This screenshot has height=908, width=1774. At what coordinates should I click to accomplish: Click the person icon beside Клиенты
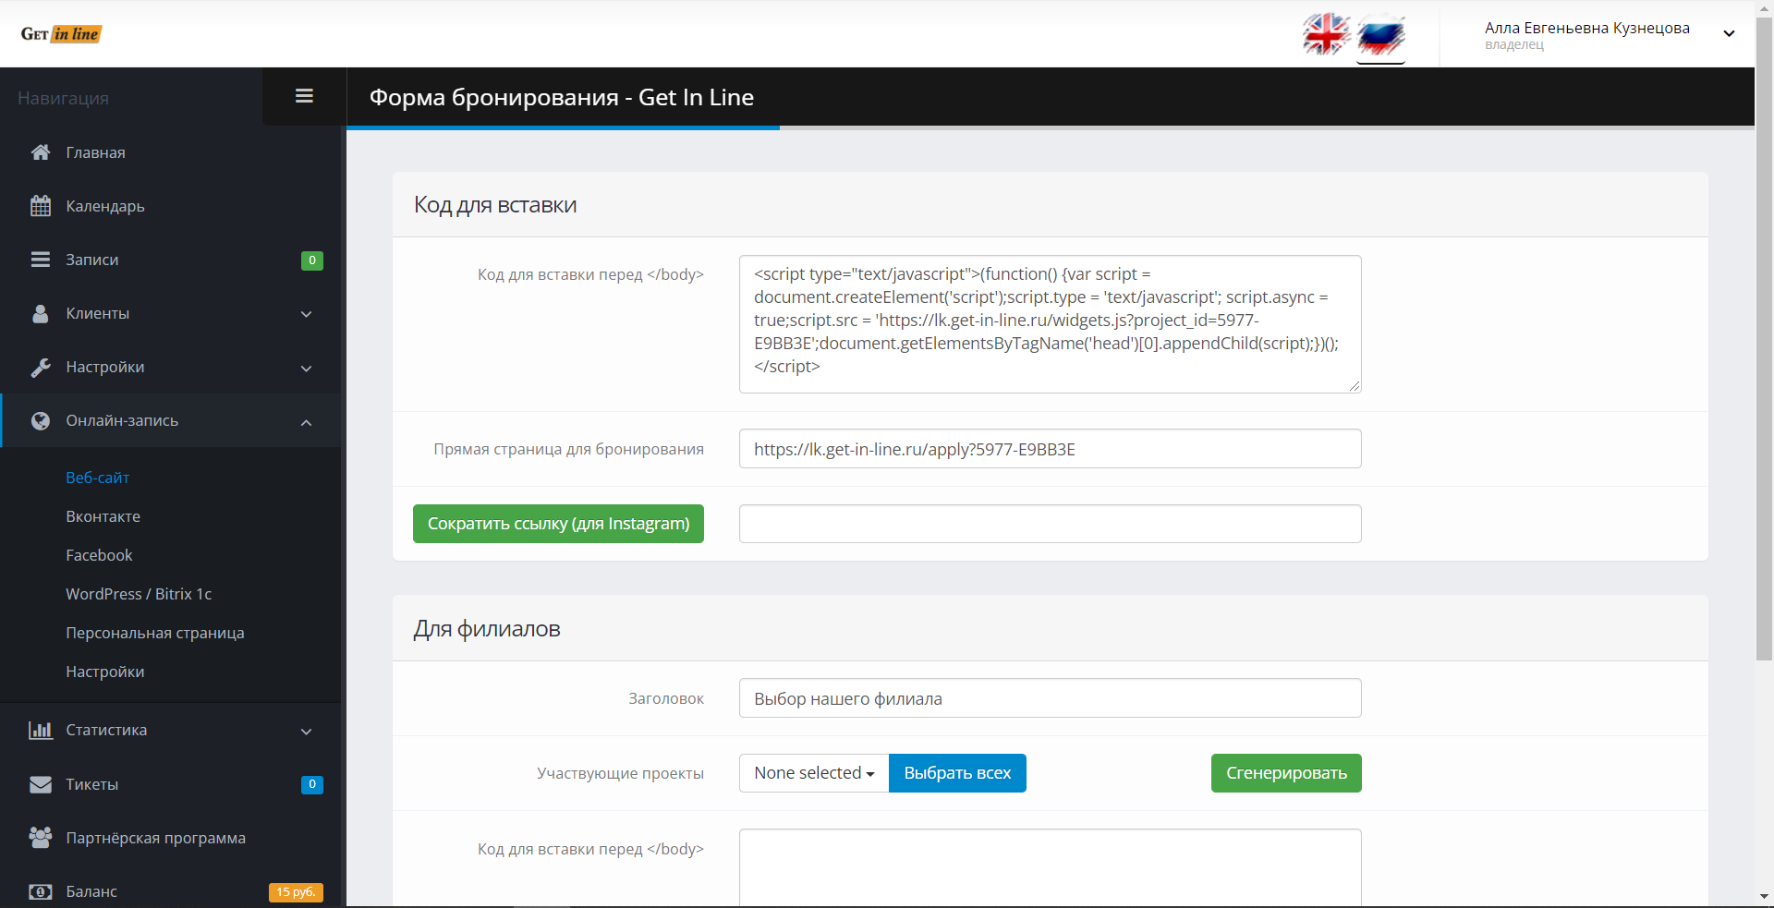41,313
